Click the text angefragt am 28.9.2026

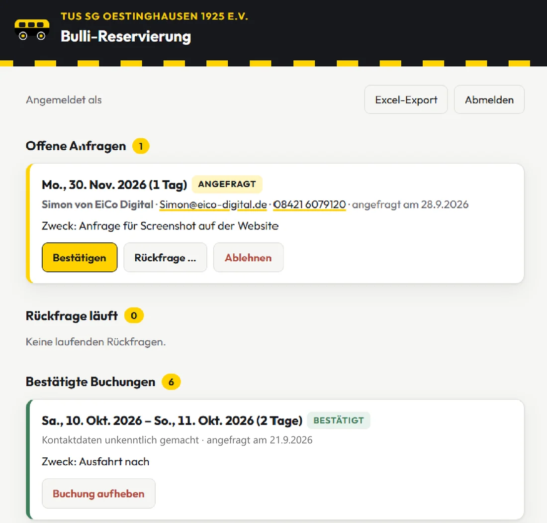(x=410, y=205)
